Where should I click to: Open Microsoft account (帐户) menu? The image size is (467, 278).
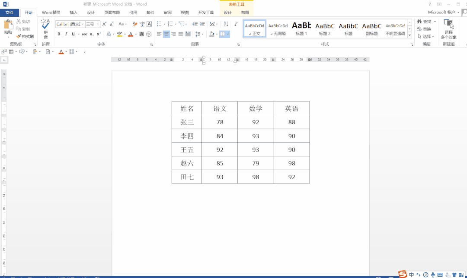[x=444, y=12]
